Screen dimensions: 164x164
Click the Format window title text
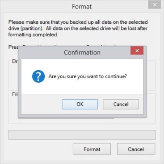[82, 7]
